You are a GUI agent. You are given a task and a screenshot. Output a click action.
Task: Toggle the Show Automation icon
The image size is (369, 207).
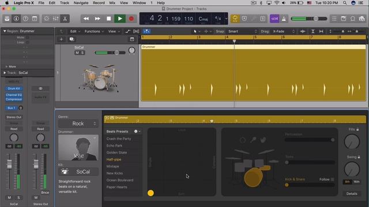point(127,31)
